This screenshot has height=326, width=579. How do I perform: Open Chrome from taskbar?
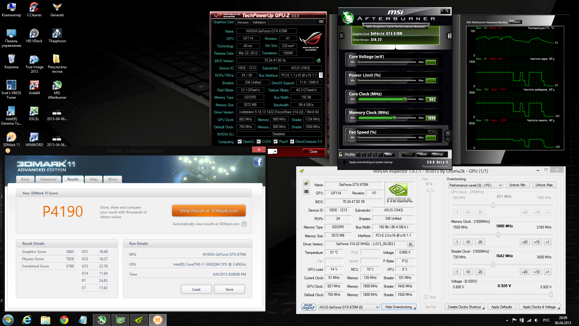tap(64, 320)
